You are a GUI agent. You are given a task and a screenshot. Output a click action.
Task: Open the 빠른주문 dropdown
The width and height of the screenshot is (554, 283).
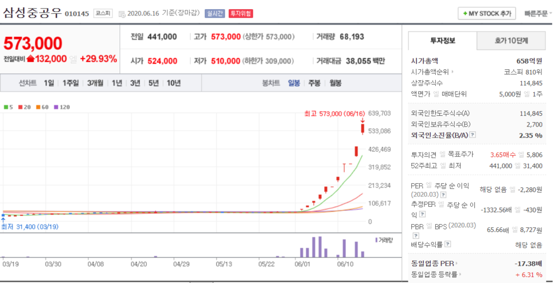coord(538,13)
